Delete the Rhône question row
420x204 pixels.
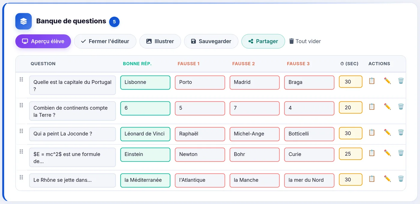pos(401,179)
